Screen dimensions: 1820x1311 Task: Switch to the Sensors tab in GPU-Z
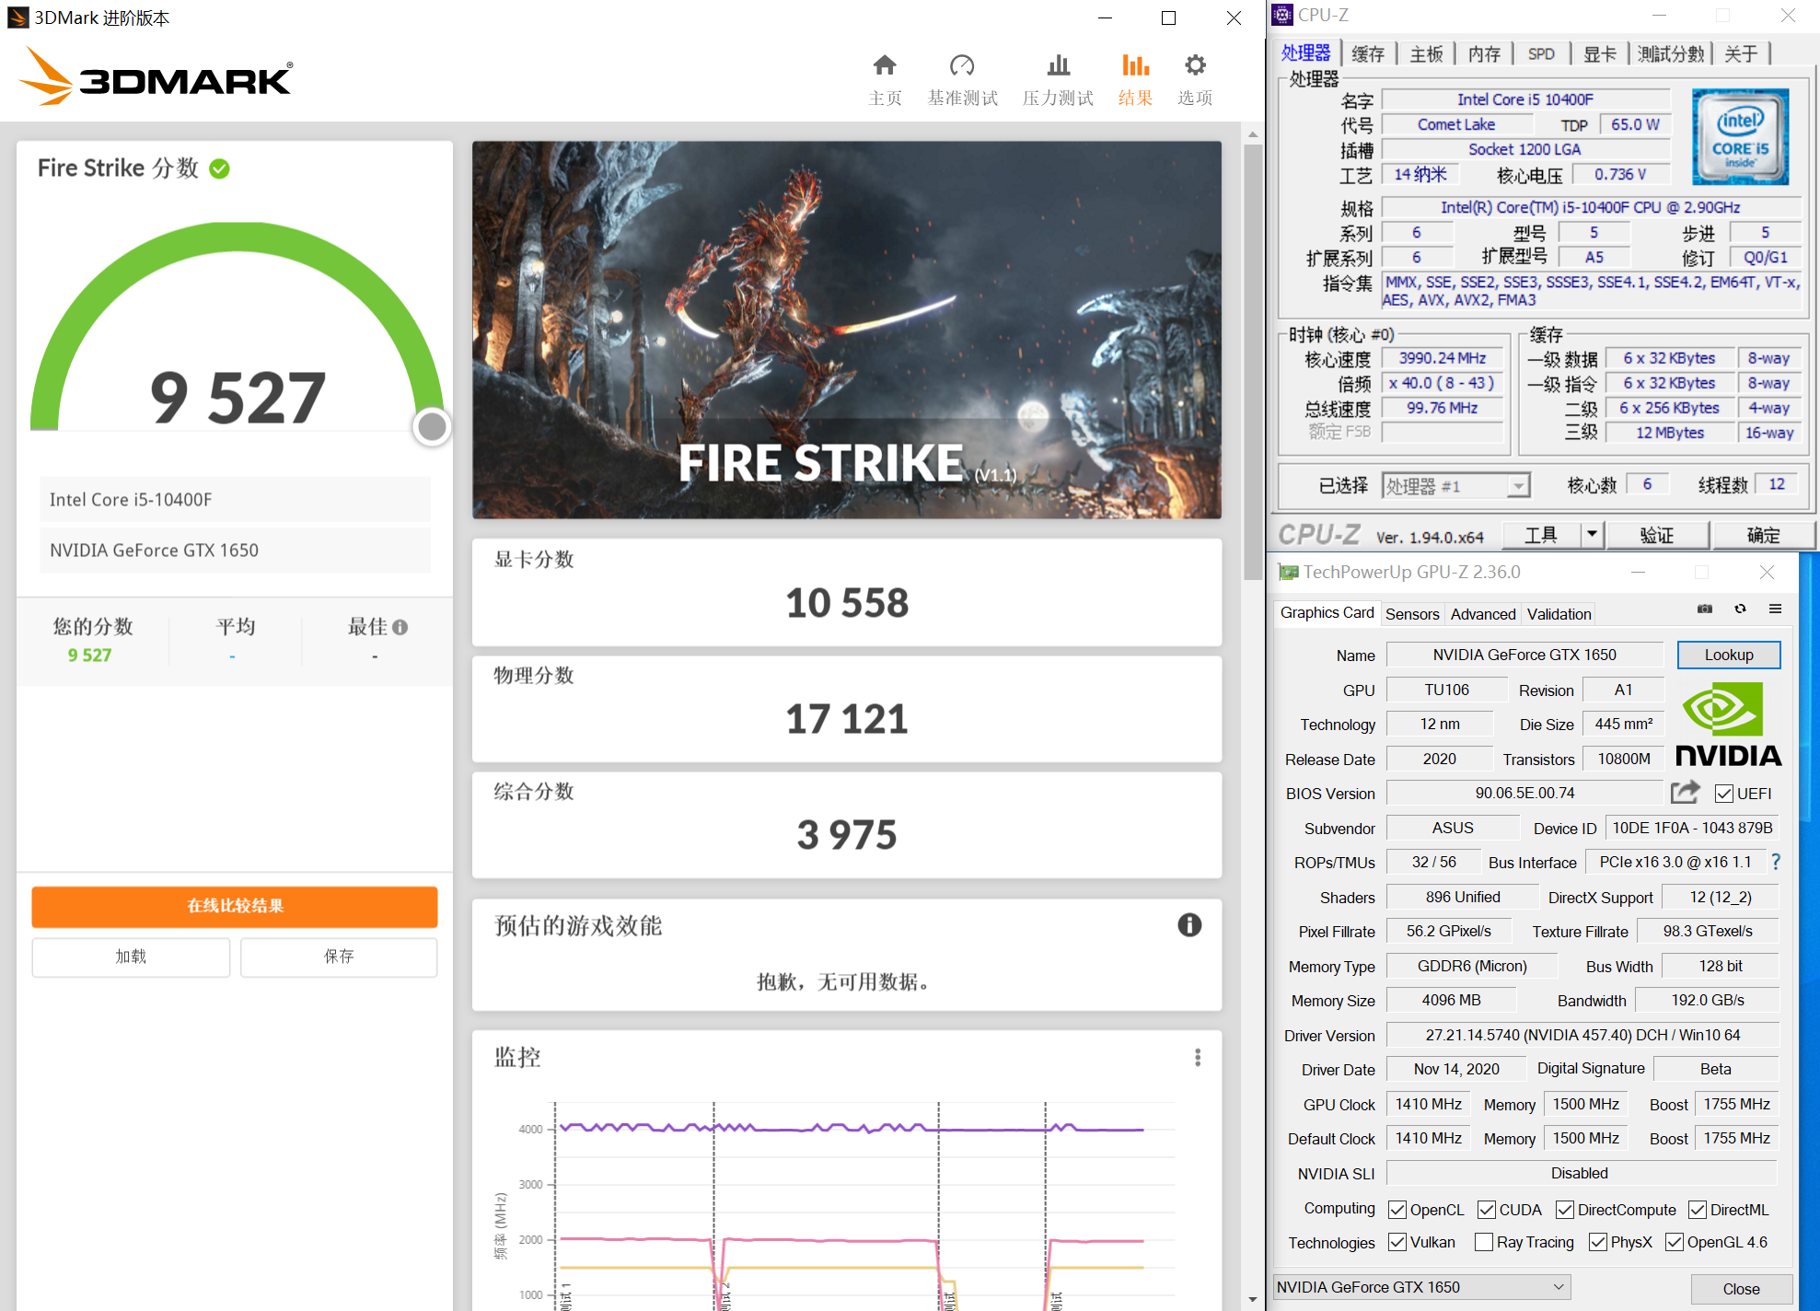pyautogui.click(x=1411, y=614)
